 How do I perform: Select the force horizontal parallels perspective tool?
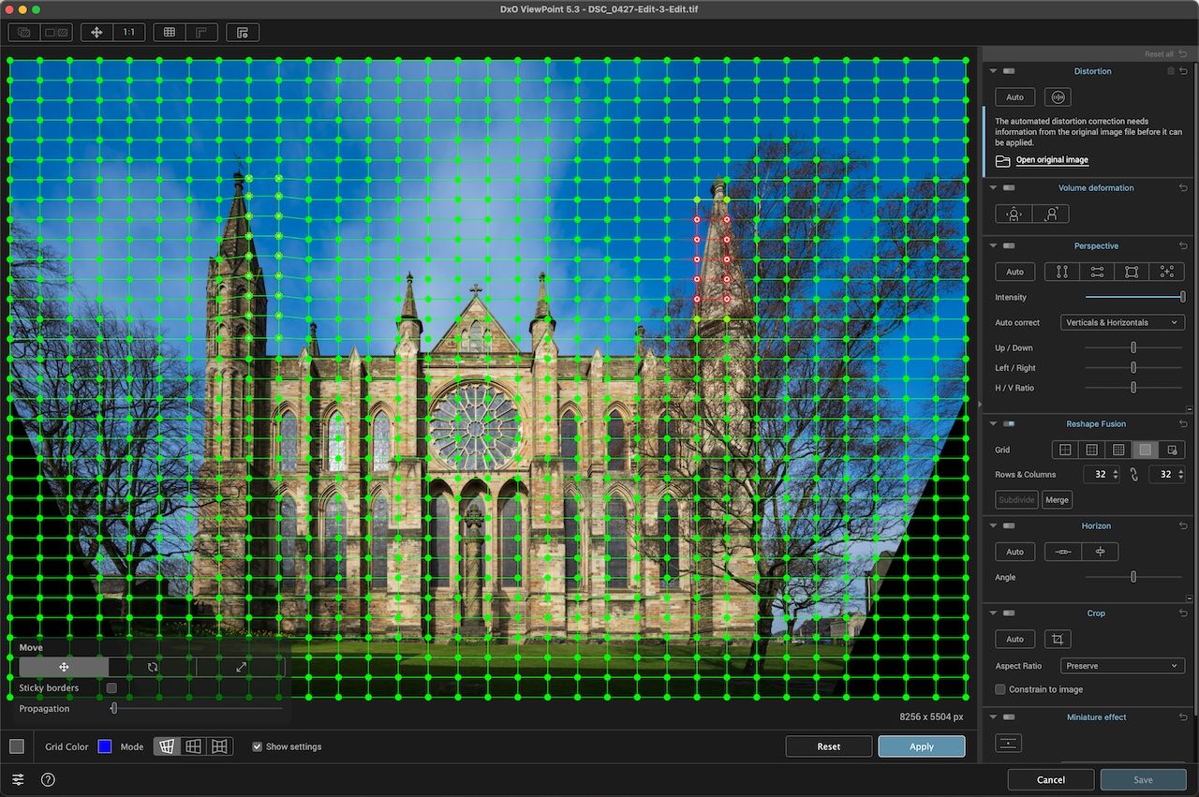click(1097, 272)
